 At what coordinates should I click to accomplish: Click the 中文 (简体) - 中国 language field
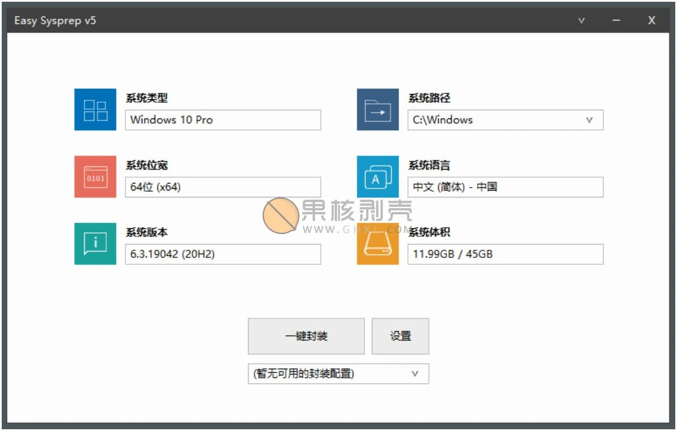pos(505,187)
